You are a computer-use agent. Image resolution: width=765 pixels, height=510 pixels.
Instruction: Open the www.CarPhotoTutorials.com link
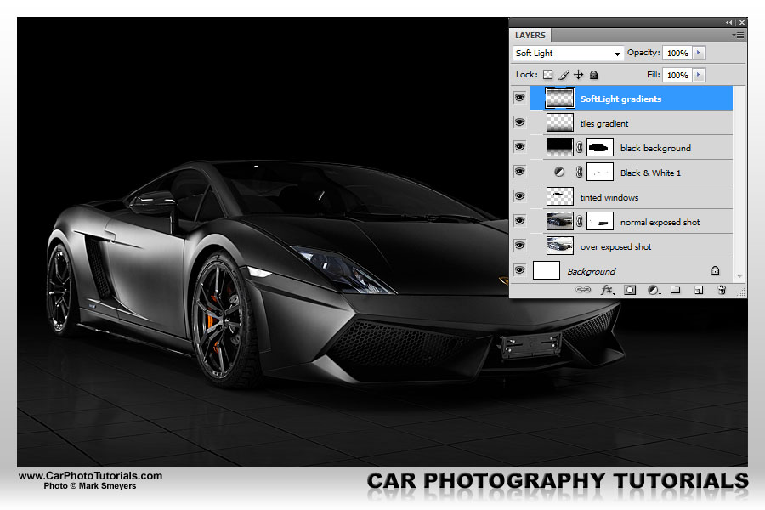point(90,476)
